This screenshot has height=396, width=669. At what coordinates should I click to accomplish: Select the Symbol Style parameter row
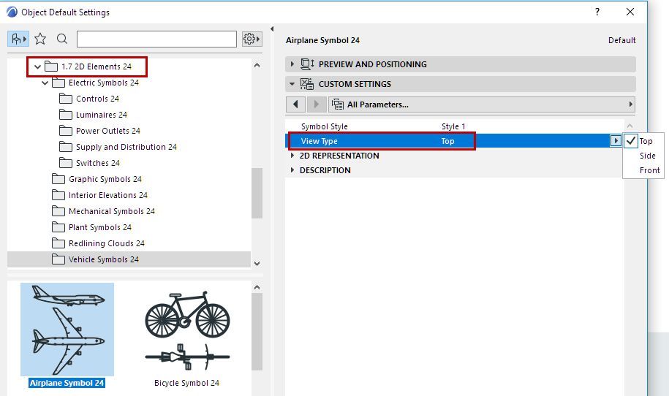454,126
